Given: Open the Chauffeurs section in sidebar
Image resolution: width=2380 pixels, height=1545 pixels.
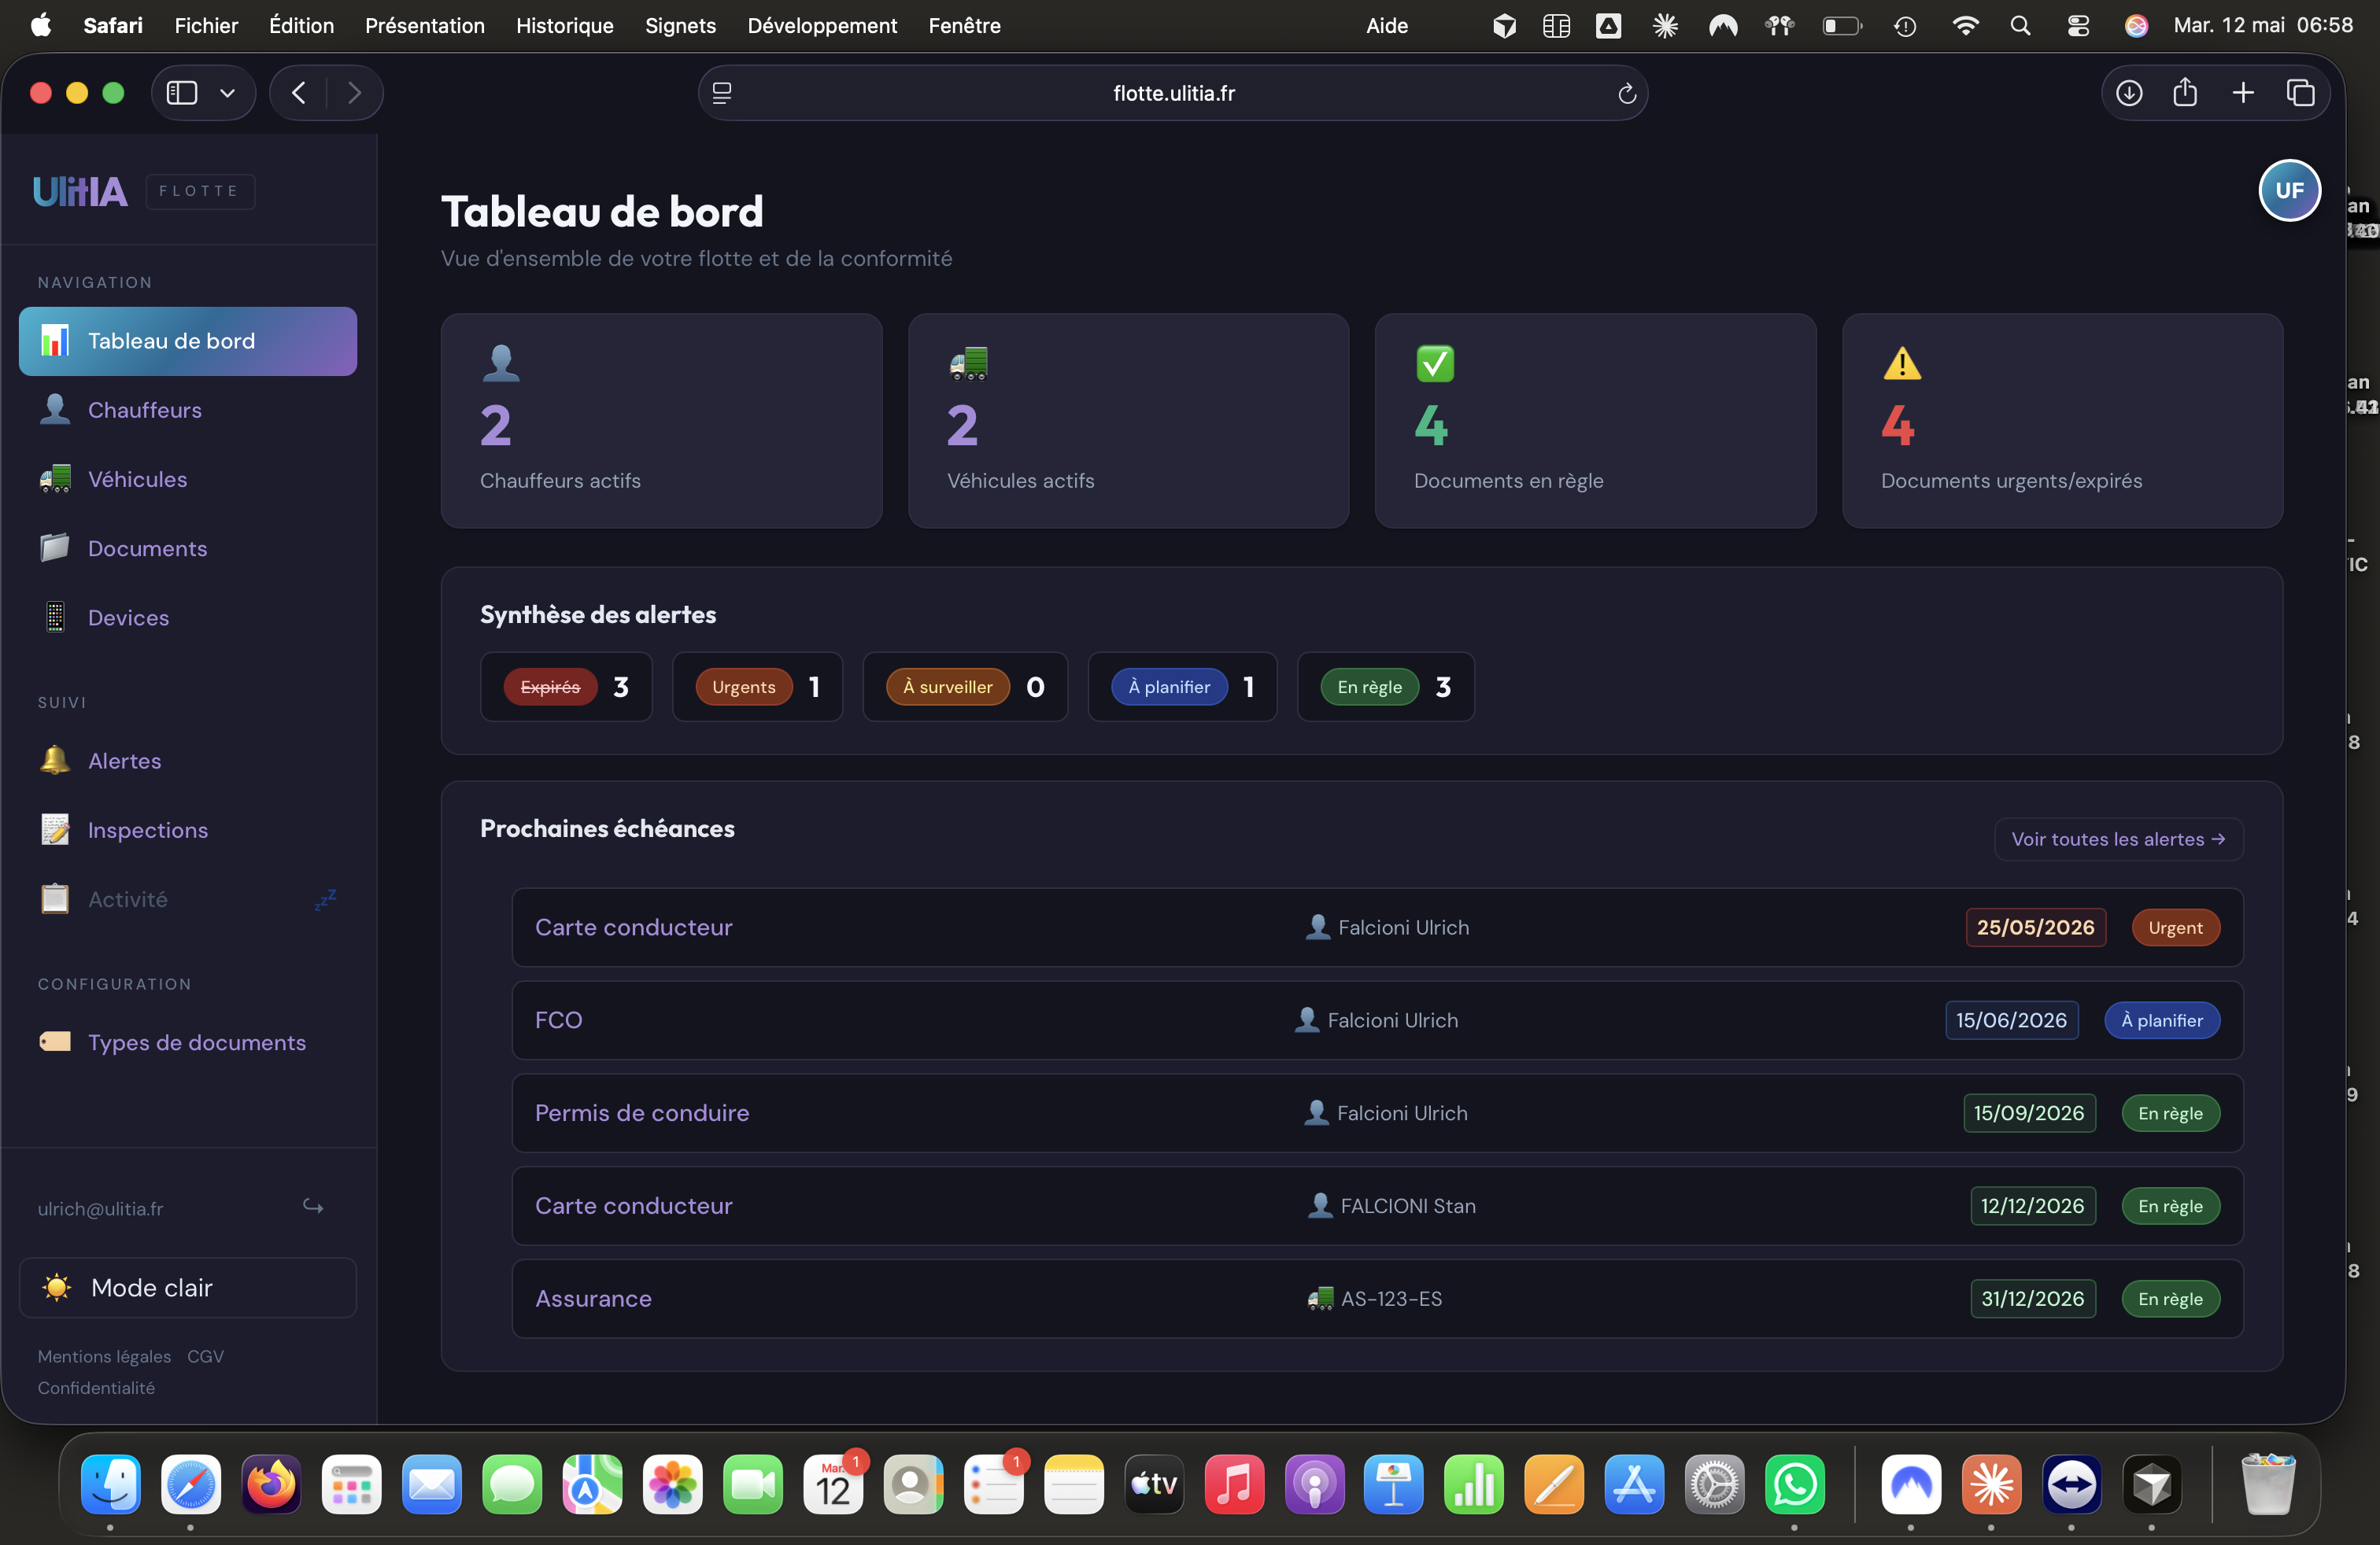Looking at the screenshot, I should tap(188, 410).
